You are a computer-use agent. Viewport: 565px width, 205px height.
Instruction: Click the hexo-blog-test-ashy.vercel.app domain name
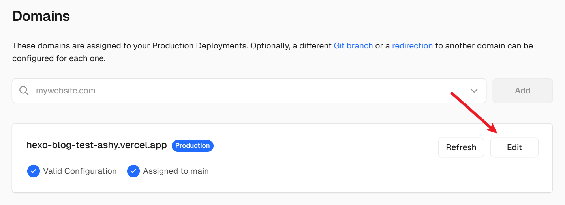[97, 146]
